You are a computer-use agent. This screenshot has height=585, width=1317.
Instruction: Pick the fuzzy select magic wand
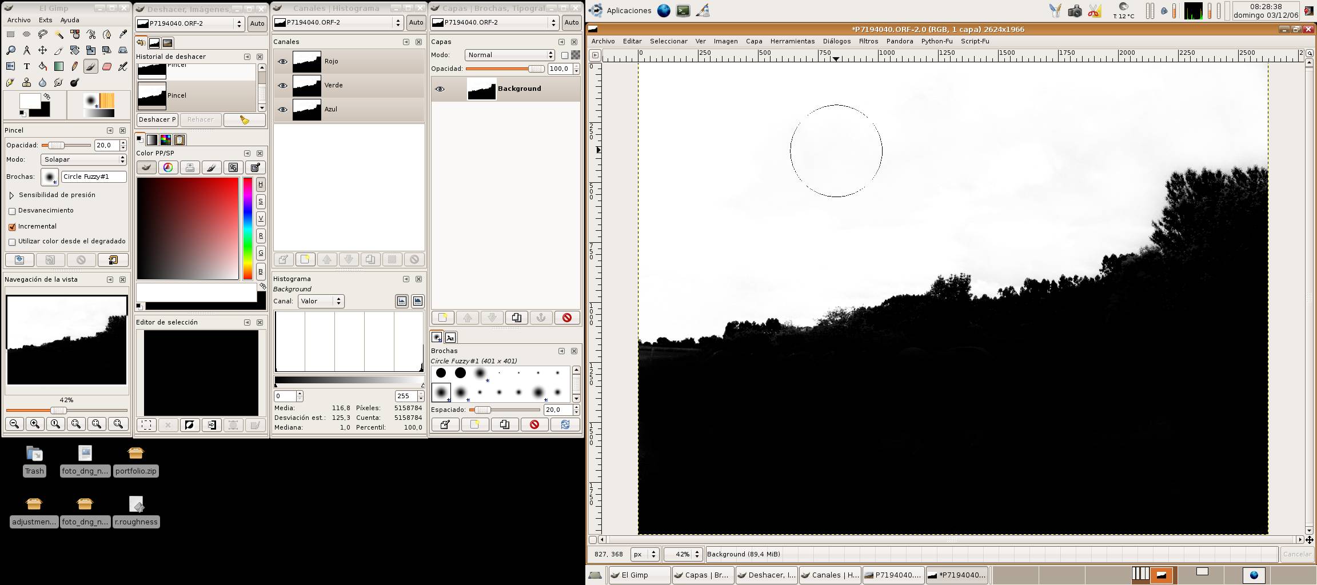pos(58,34)
